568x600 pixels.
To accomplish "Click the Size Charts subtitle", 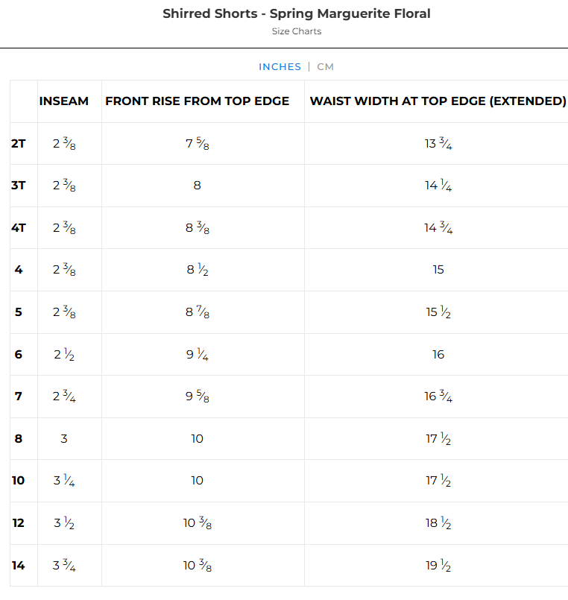I will (296, 31).
